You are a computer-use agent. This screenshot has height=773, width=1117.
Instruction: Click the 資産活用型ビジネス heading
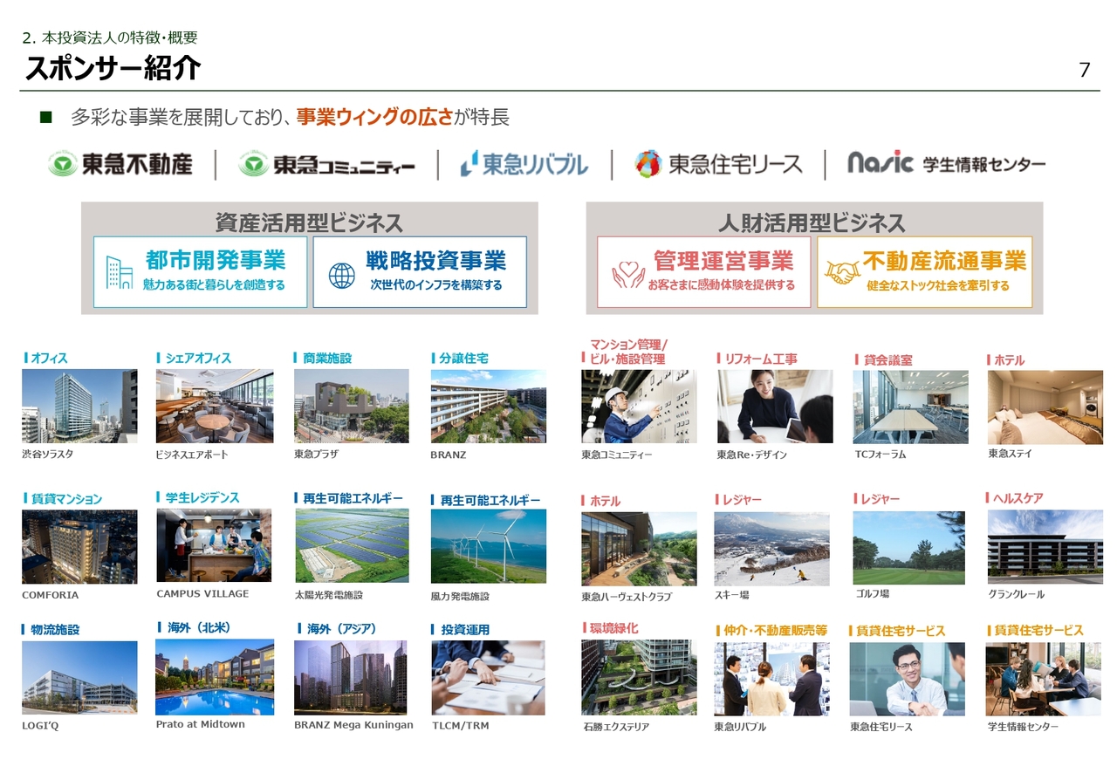[x=309, y=222]
